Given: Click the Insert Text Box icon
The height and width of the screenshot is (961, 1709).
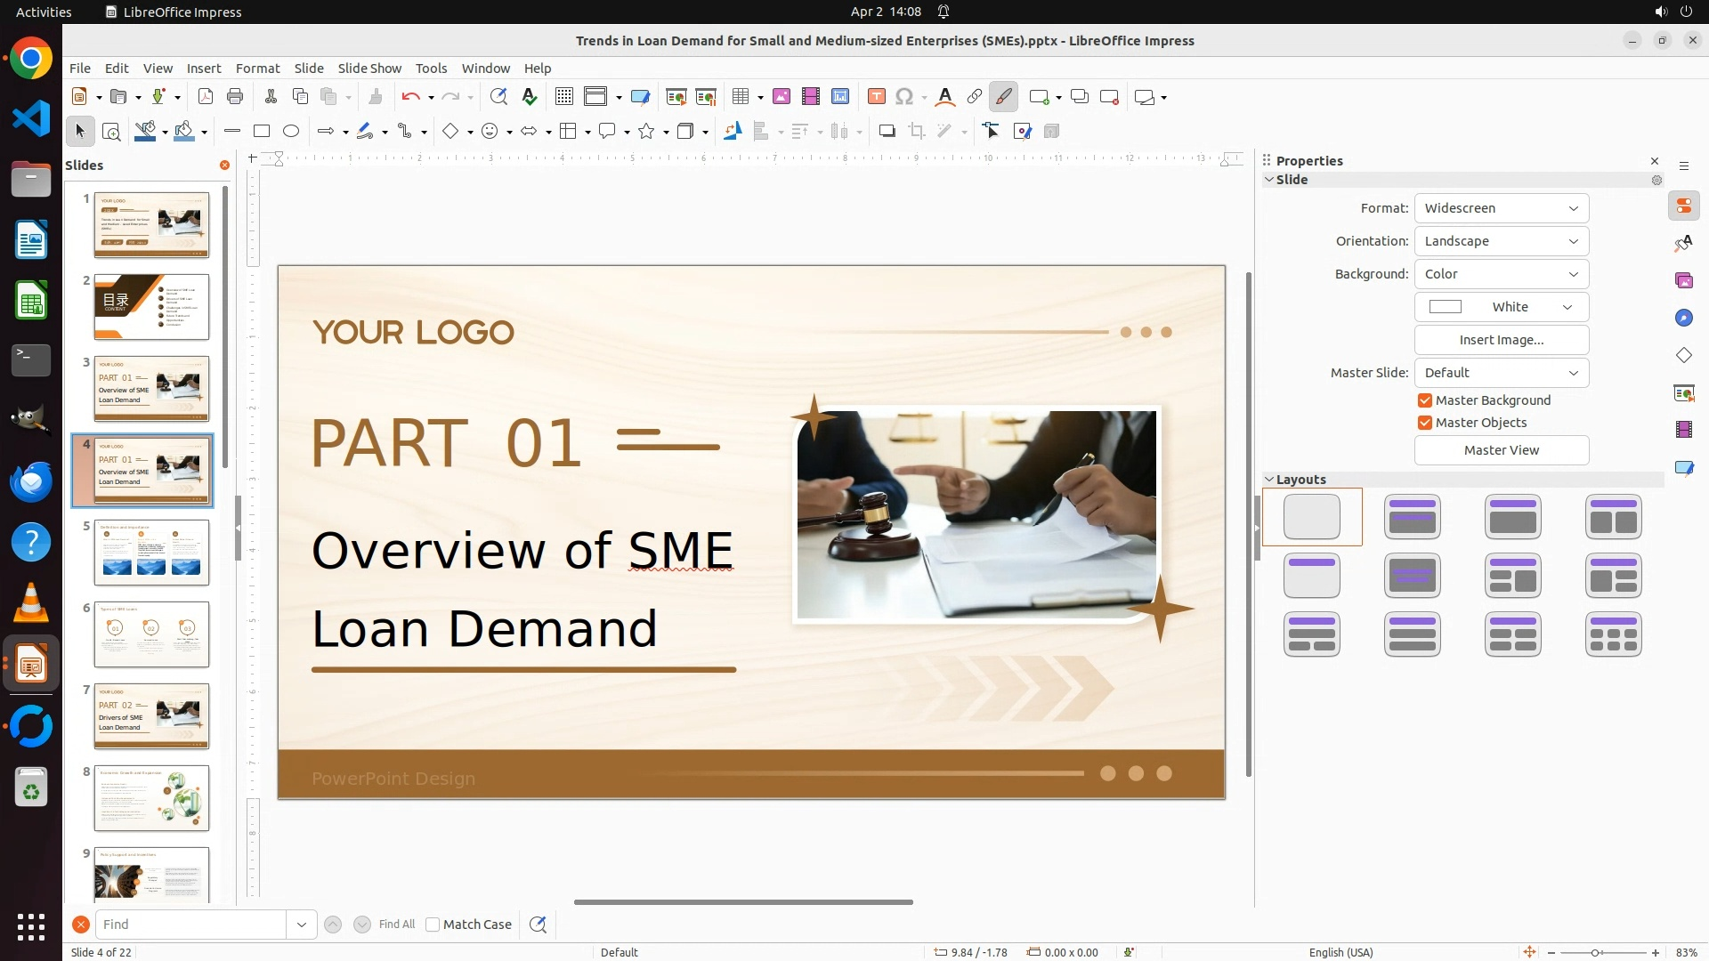Looking at the screenshot, I should click(x=876, y=97).
